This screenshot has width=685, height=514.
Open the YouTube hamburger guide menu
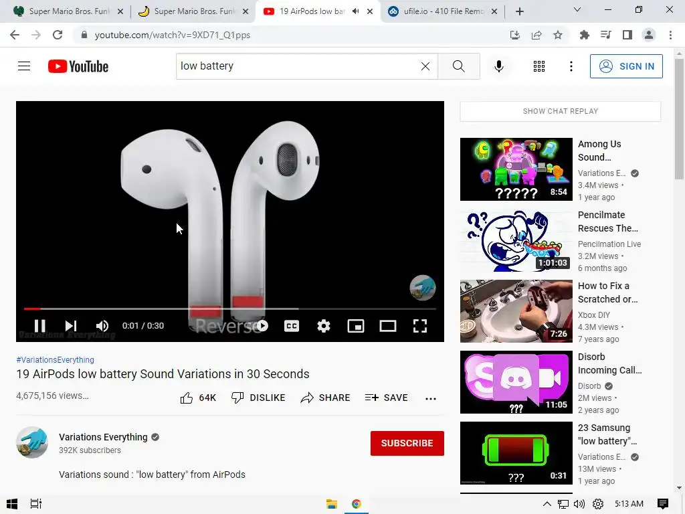[24, 66]
